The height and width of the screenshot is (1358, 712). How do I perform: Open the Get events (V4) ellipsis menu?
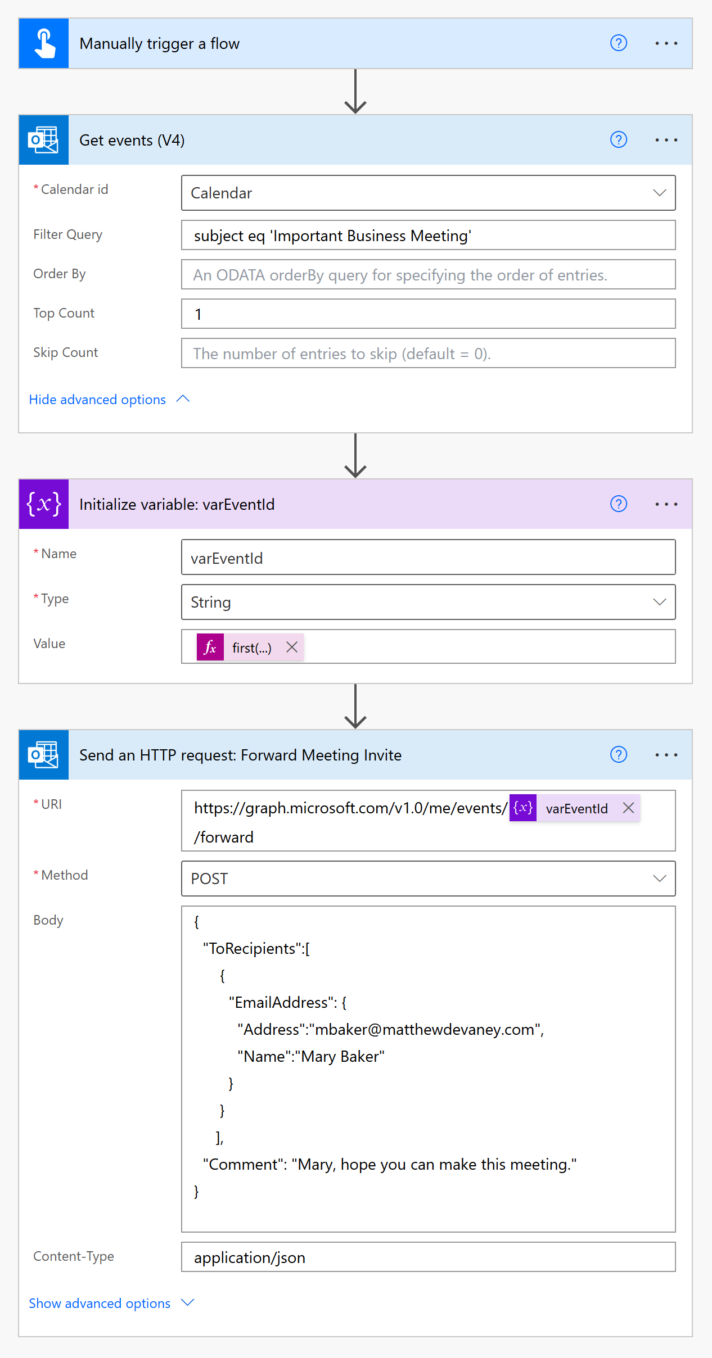tap(666, 140)
